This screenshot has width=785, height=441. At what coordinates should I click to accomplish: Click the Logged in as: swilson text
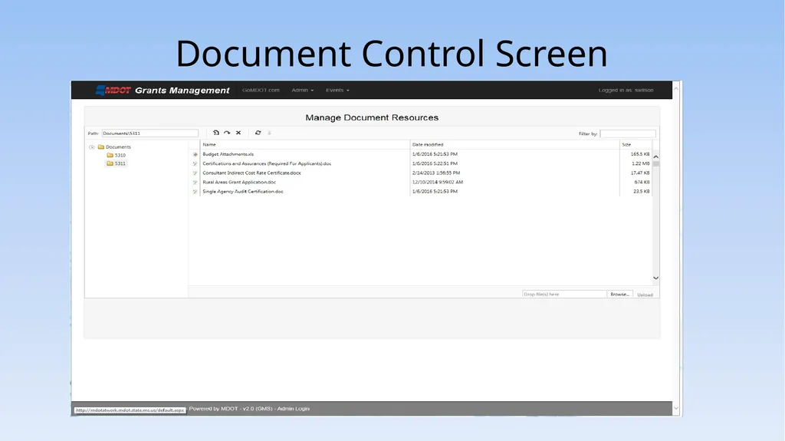point(626,91)
